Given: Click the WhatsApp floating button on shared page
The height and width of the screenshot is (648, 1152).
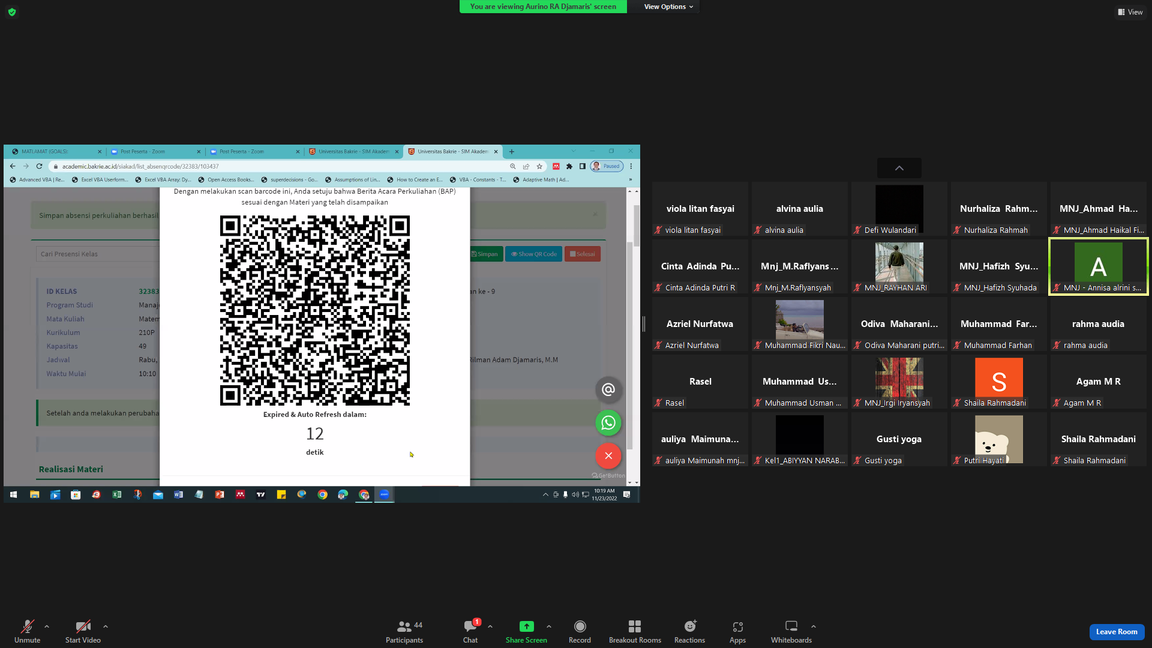Looking at the screenshot, I should [608, 423].
